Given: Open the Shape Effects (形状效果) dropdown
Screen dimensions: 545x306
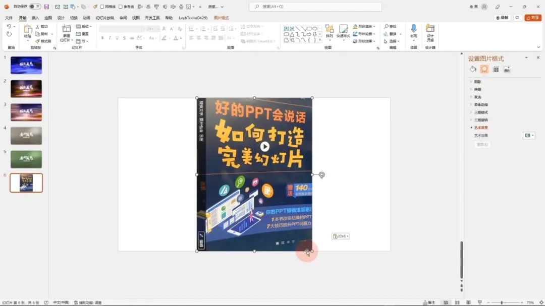Looking at the screenshot, I should pyautogui.click(x=364, y=41).
